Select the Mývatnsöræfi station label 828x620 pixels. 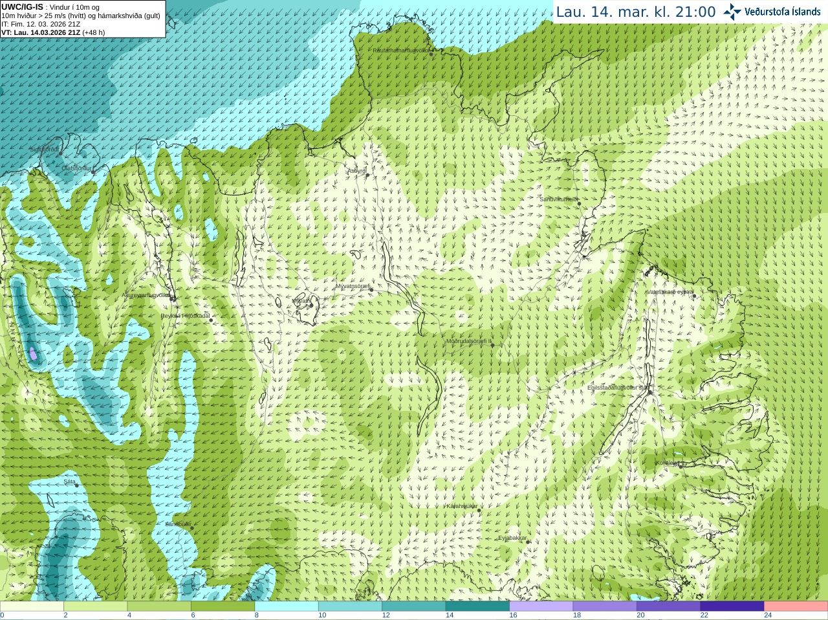[353, 286]
